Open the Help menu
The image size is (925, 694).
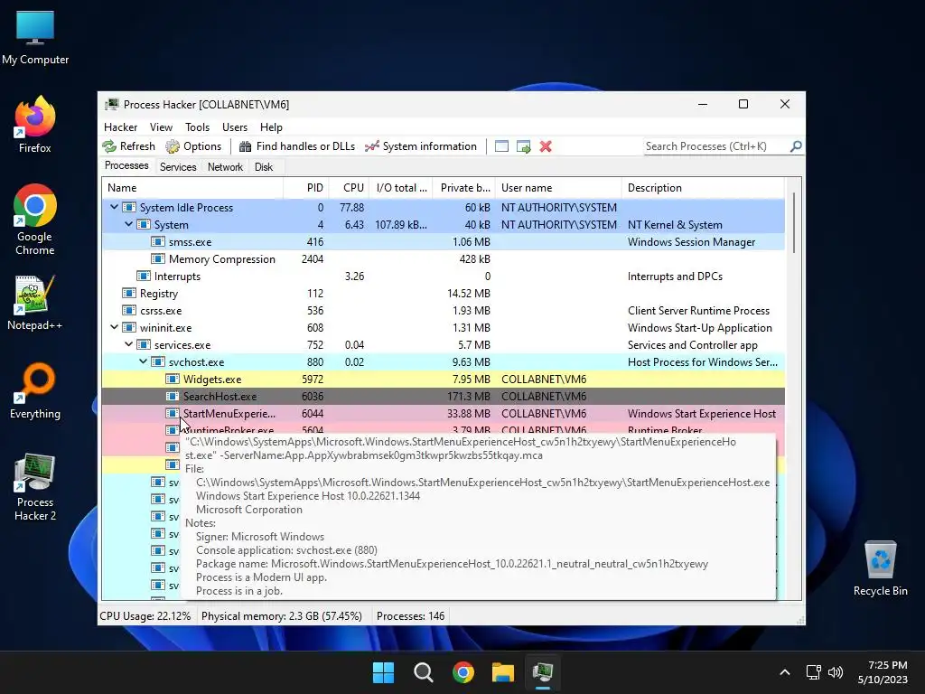(x=271, y=127)
